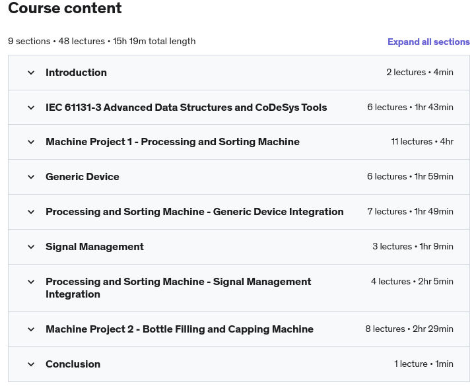Click the Conclusion section title text
The height and width of the screenshot is (388, 476).
pyautogui.click(x=73, y=364)
